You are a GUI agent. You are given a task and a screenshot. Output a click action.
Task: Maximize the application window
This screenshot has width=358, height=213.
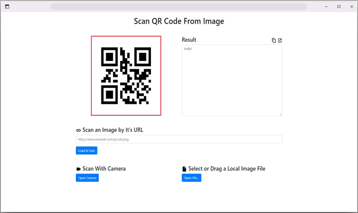point(339,7)
